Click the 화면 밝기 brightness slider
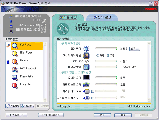 106,49
